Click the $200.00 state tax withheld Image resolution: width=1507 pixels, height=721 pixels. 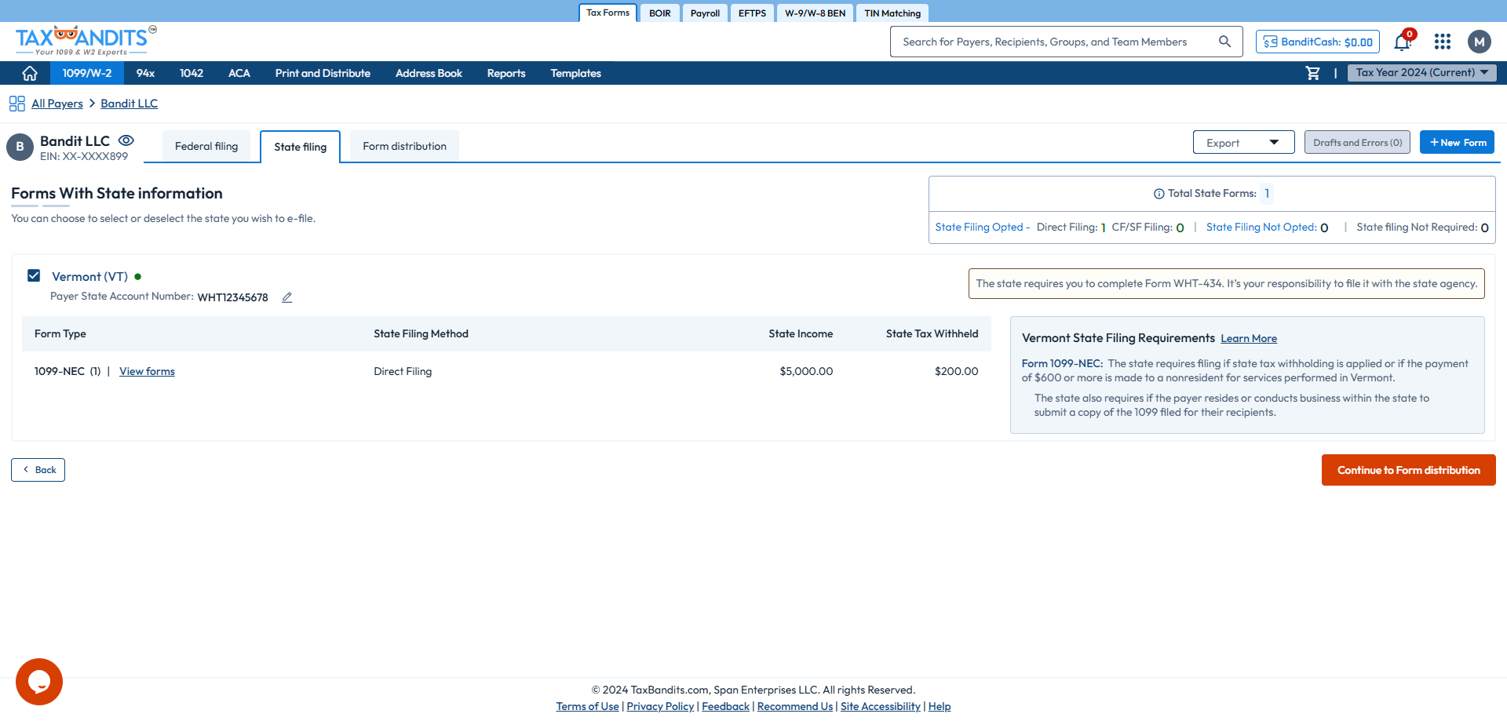click(956, 372)
